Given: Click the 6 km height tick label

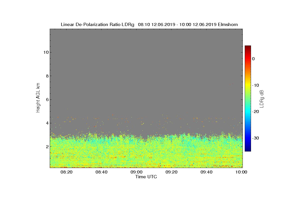Looking at the screenshot, I should click(47, 99).
